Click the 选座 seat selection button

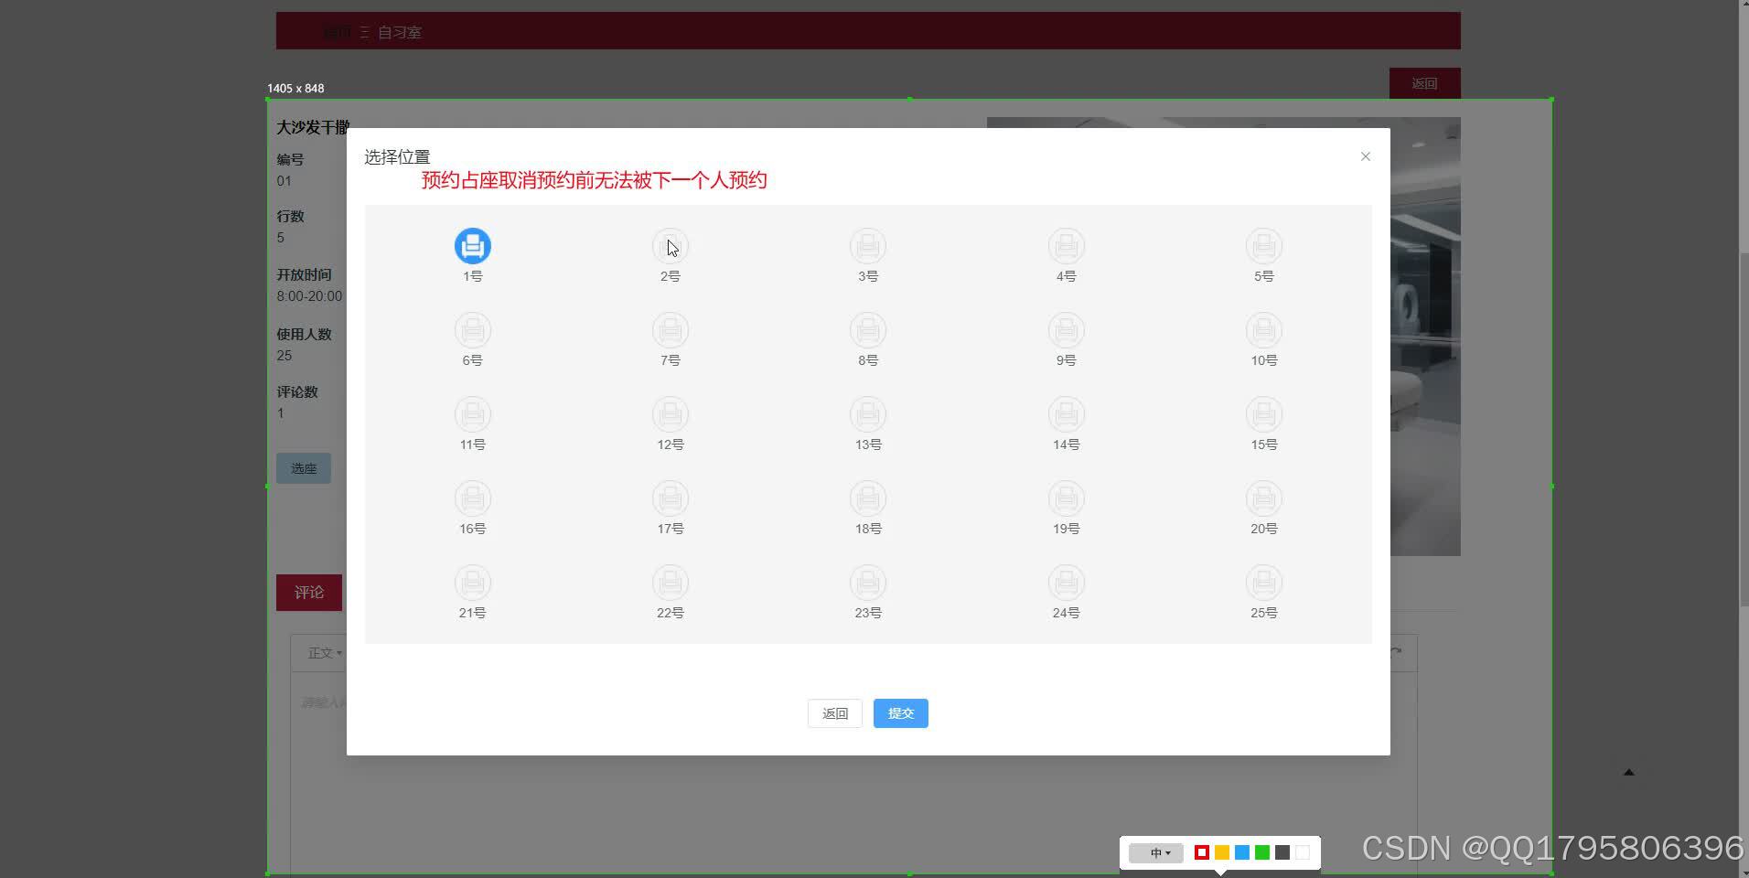[x=303, y=467]
